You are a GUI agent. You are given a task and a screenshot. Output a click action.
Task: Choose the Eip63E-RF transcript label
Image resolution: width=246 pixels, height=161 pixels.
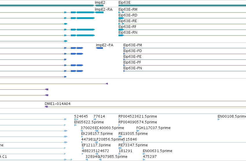(127, 27)
